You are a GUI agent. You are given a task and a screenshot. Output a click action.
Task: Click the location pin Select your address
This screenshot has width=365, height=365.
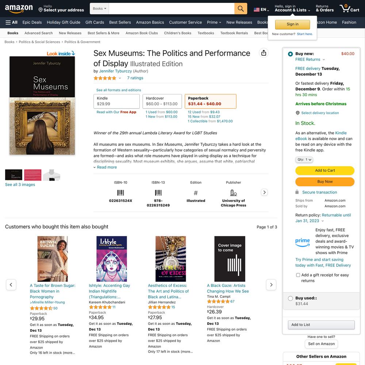[61, 8]
